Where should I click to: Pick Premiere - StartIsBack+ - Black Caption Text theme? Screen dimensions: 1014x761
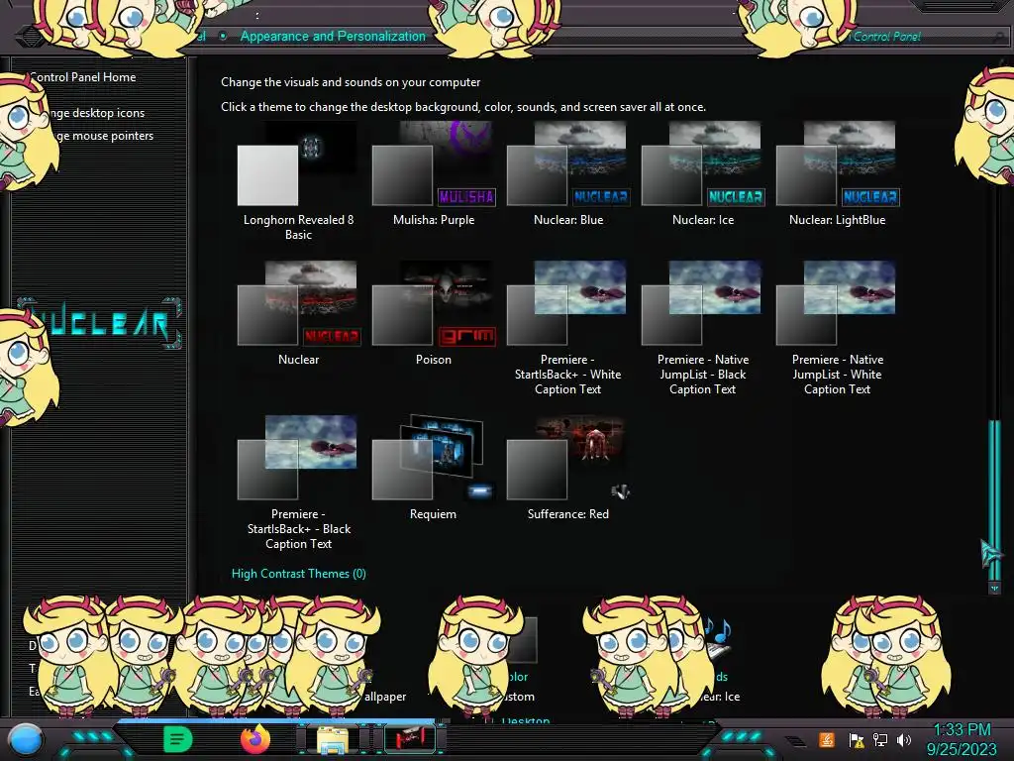(298, 483)
